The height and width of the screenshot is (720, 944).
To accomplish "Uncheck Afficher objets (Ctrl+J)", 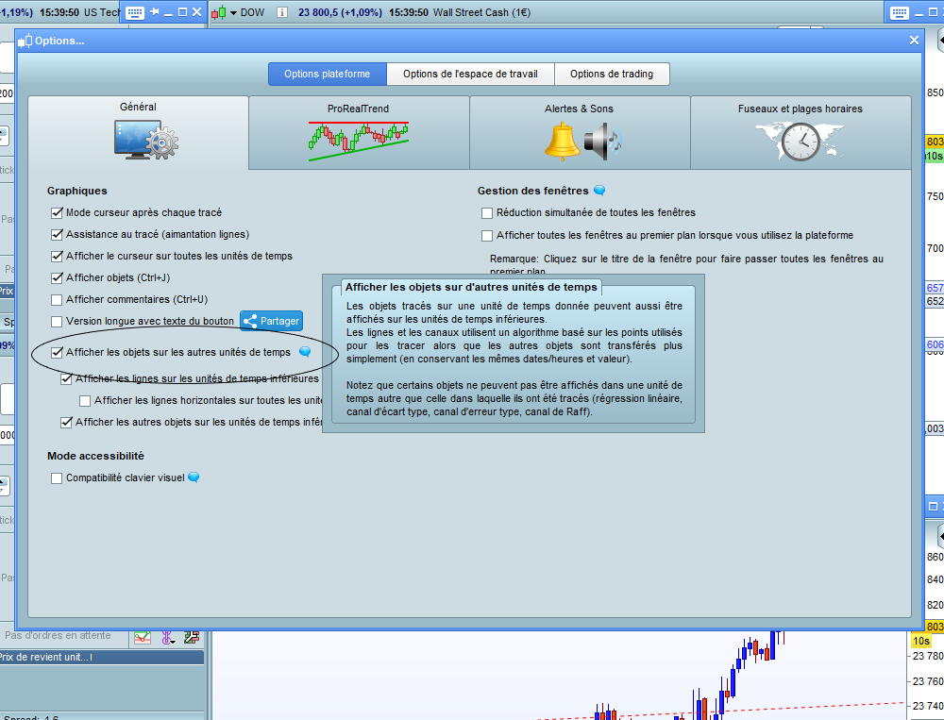I will (x=58, y=277).
